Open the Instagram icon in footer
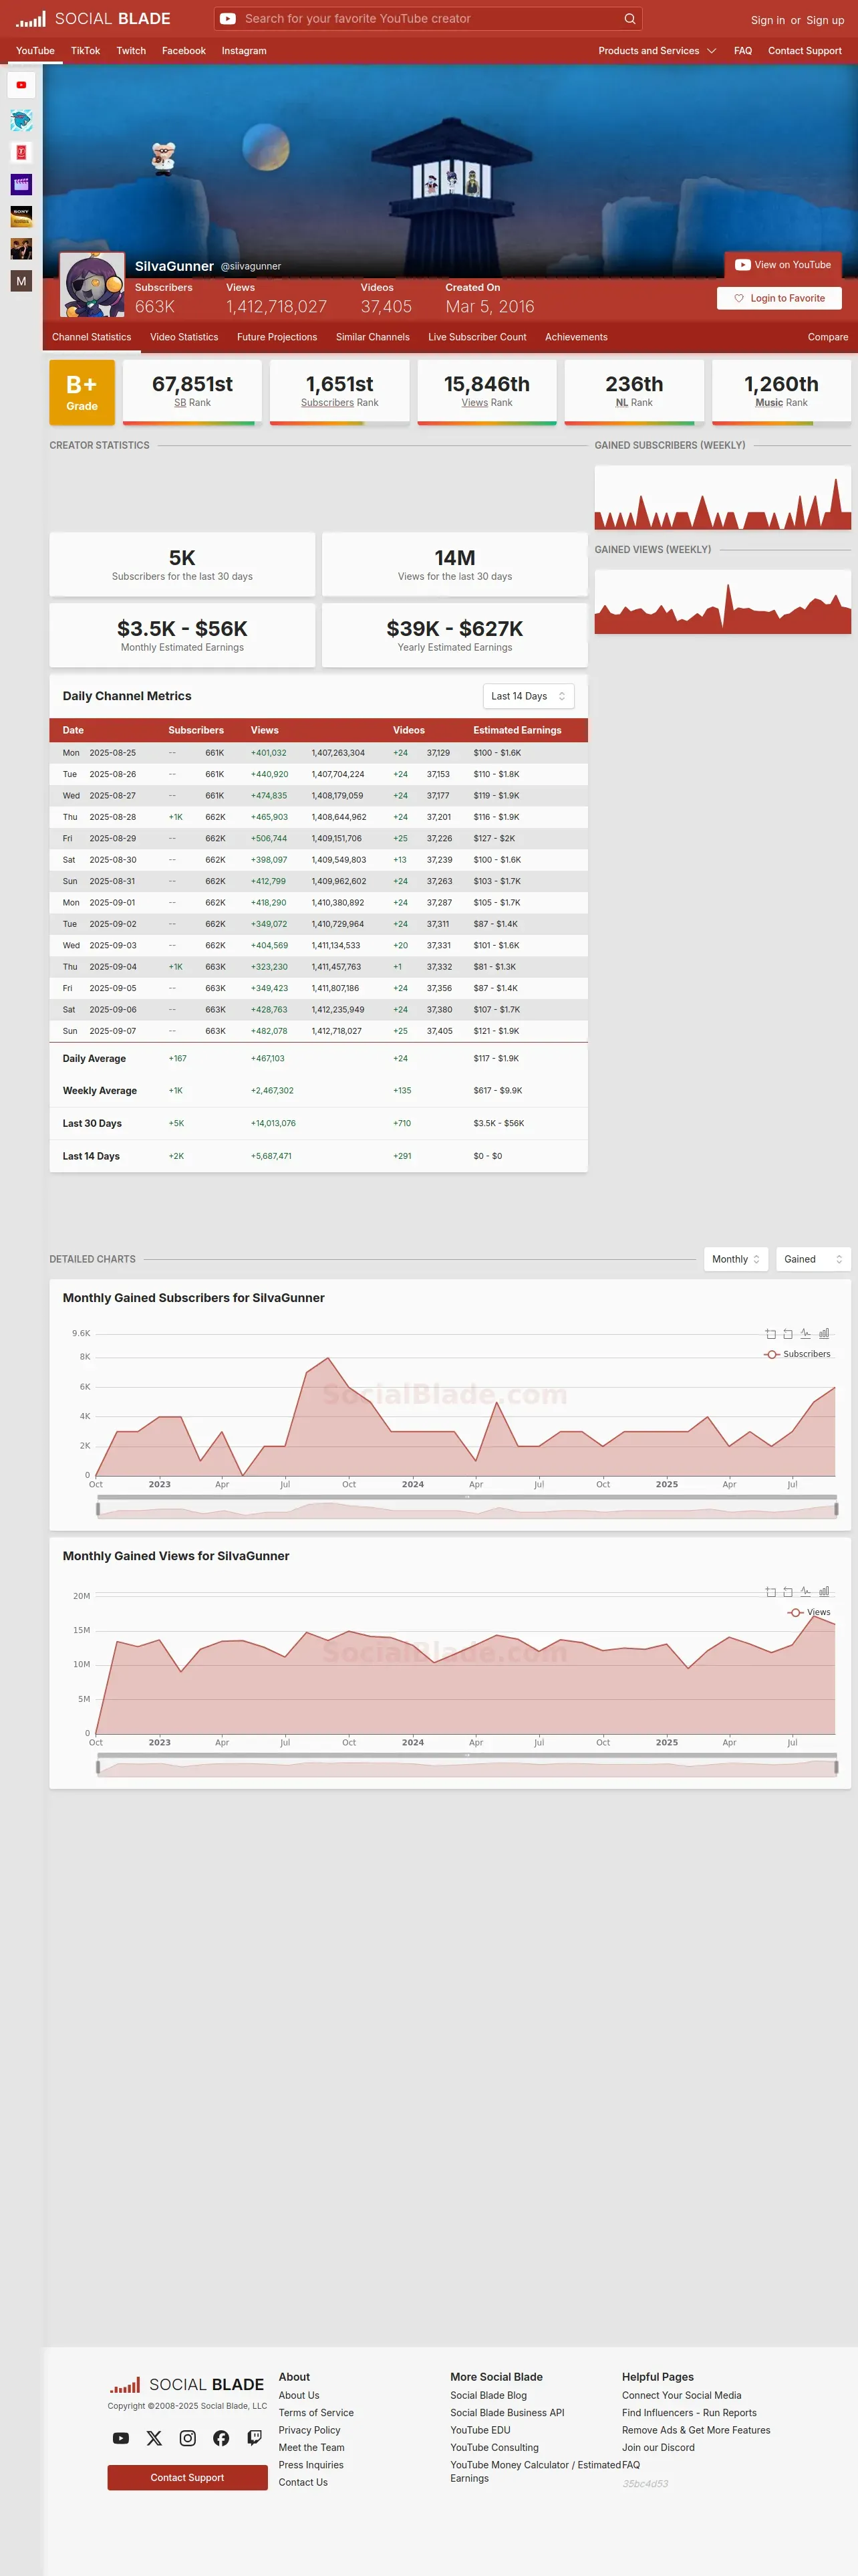The image size is (858, 2576). coord(188,2438)
